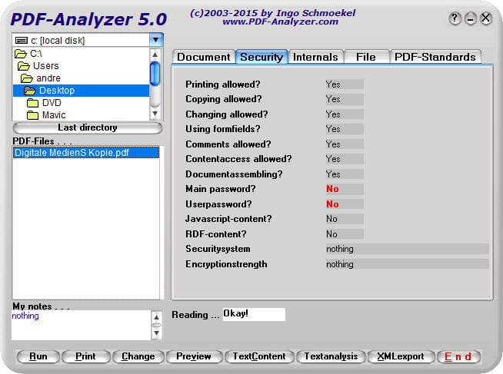Click the Comments allowed Yes value
The image size is (503, 374).
(345, 144)
